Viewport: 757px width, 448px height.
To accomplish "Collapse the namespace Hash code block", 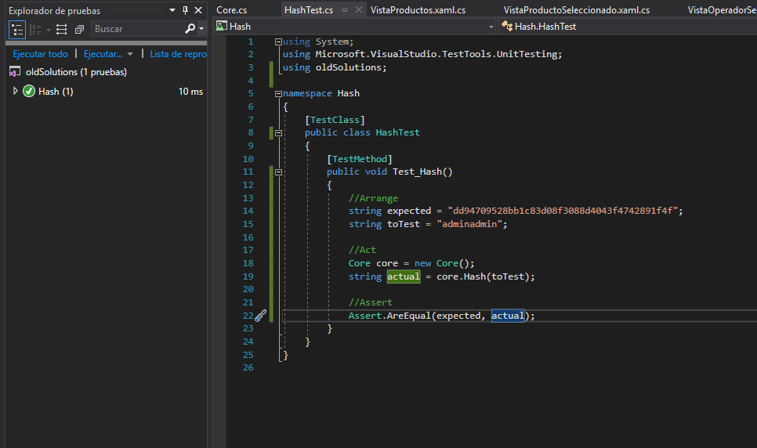I will tap(278, 93).
